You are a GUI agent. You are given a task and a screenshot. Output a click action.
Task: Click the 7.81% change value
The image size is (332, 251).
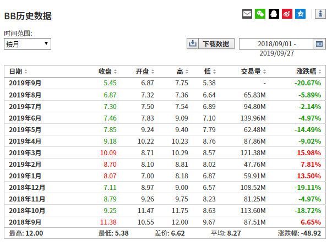point(311,165)
